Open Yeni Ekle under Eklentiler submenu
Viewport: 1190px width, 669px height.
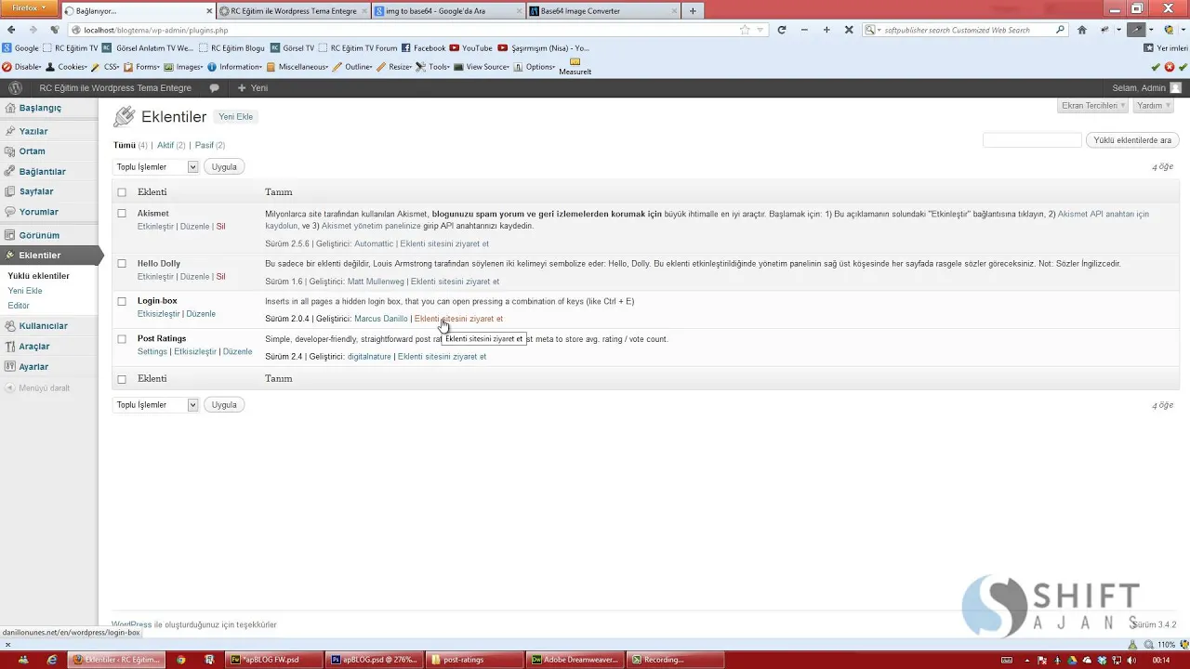(x=25, y=291)
